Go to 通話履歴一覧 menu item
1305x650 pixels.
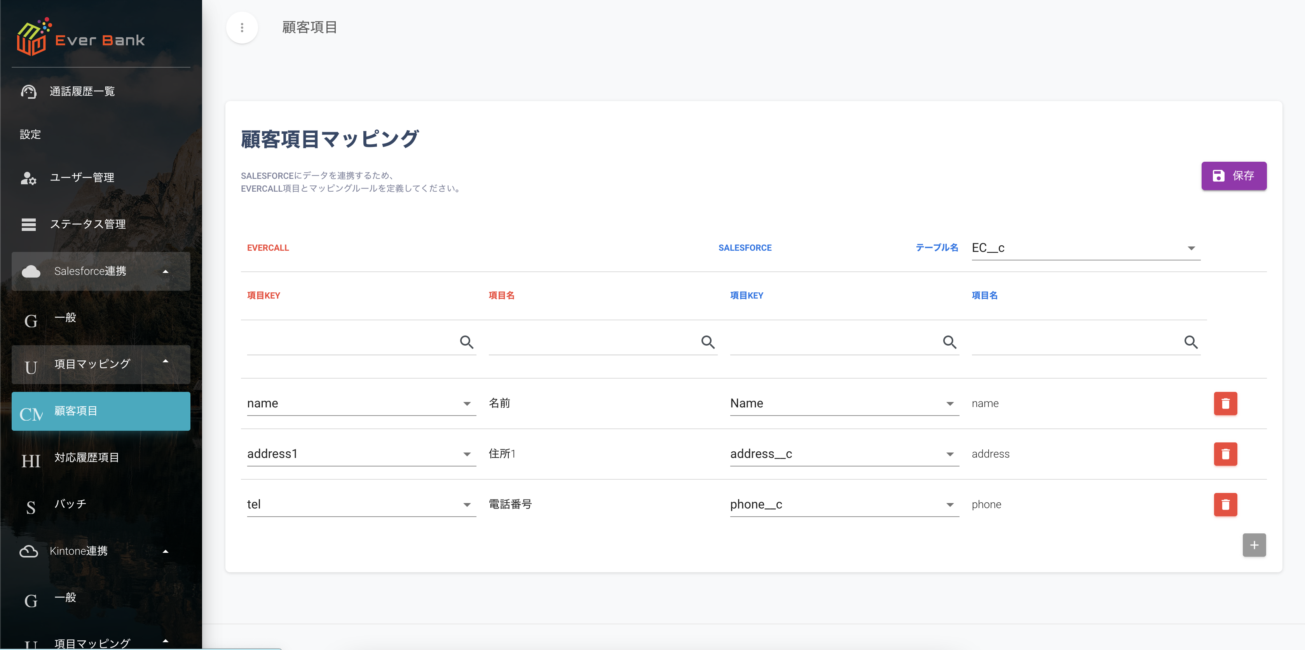101,92
